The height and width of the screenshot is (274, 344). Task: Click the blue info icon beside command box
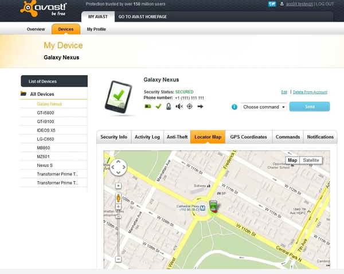click(x=234, y=107)
